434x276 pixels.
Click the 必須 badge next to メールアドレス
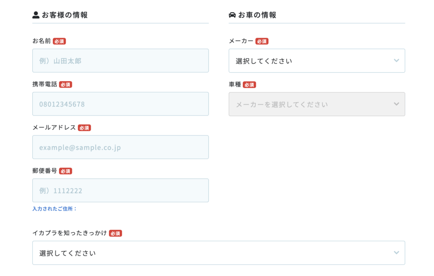point(84,128)
